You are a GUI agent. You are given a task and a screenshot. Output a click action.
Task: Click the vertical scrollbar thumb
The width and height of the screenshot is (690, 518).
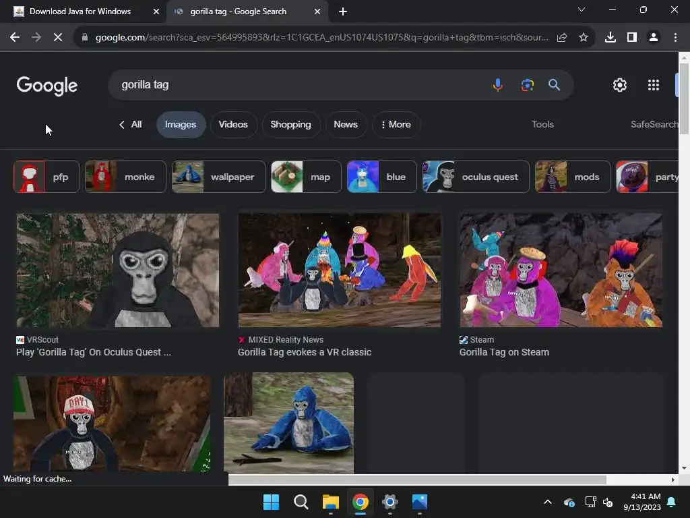pos(684,98)
